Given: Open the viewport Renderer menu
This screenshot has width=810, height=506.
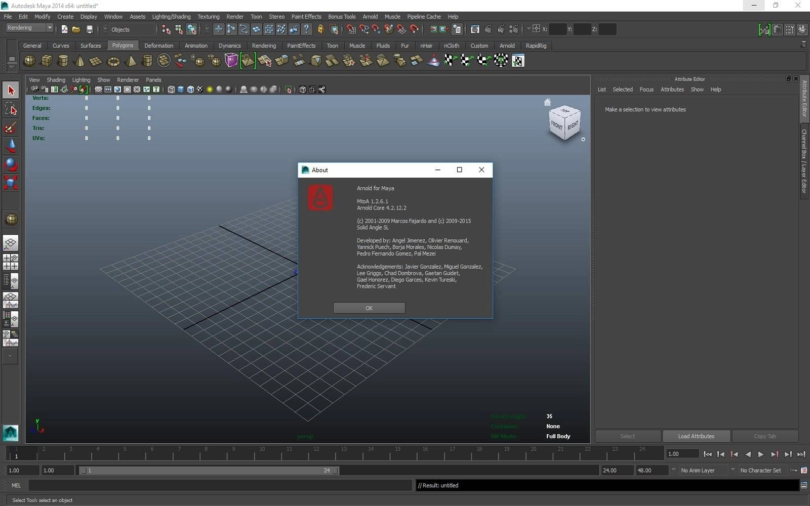Looking at the screenshot, I should (x=128, y=80).
